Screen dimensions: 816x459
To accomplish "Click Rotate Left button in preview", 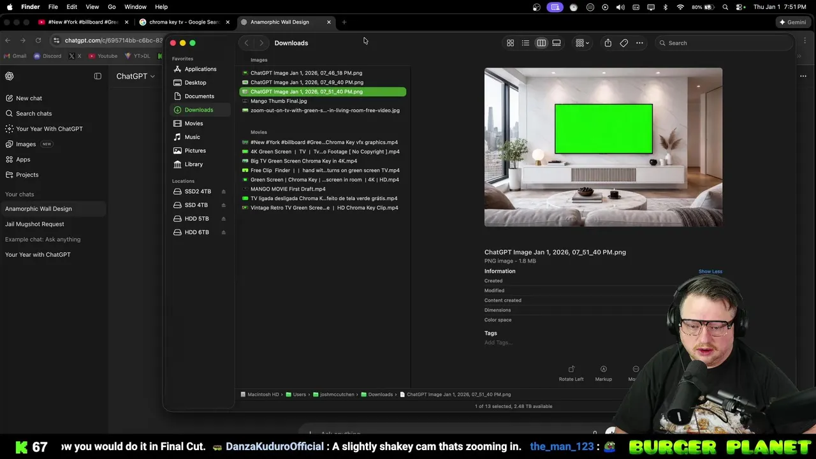I will pyautogui.click(x=571, y=374).
